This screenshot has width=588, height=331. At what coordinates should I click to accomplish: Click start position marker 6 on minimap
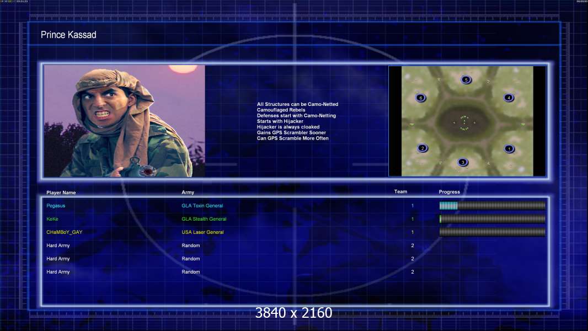point(421,98)
